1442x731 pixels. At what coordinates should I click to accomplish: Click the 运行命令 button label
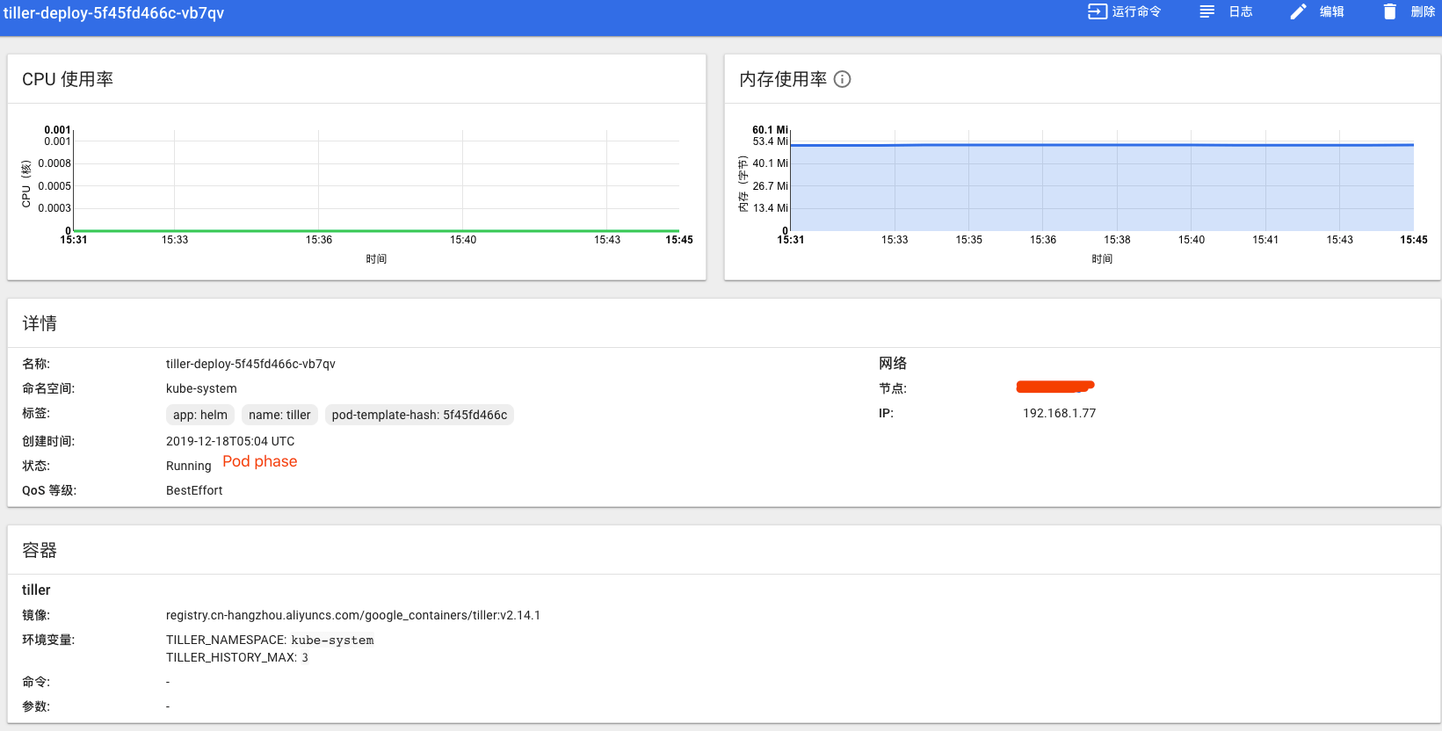pos(1136,11)
